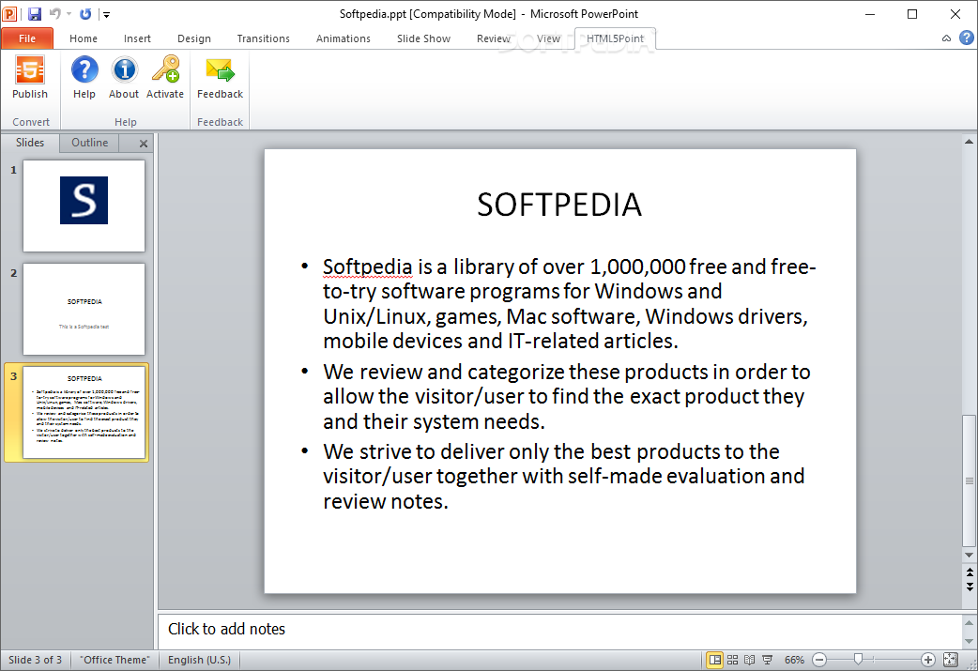Click the SOFTPEDIA slide title

click(x=559, y=205)
